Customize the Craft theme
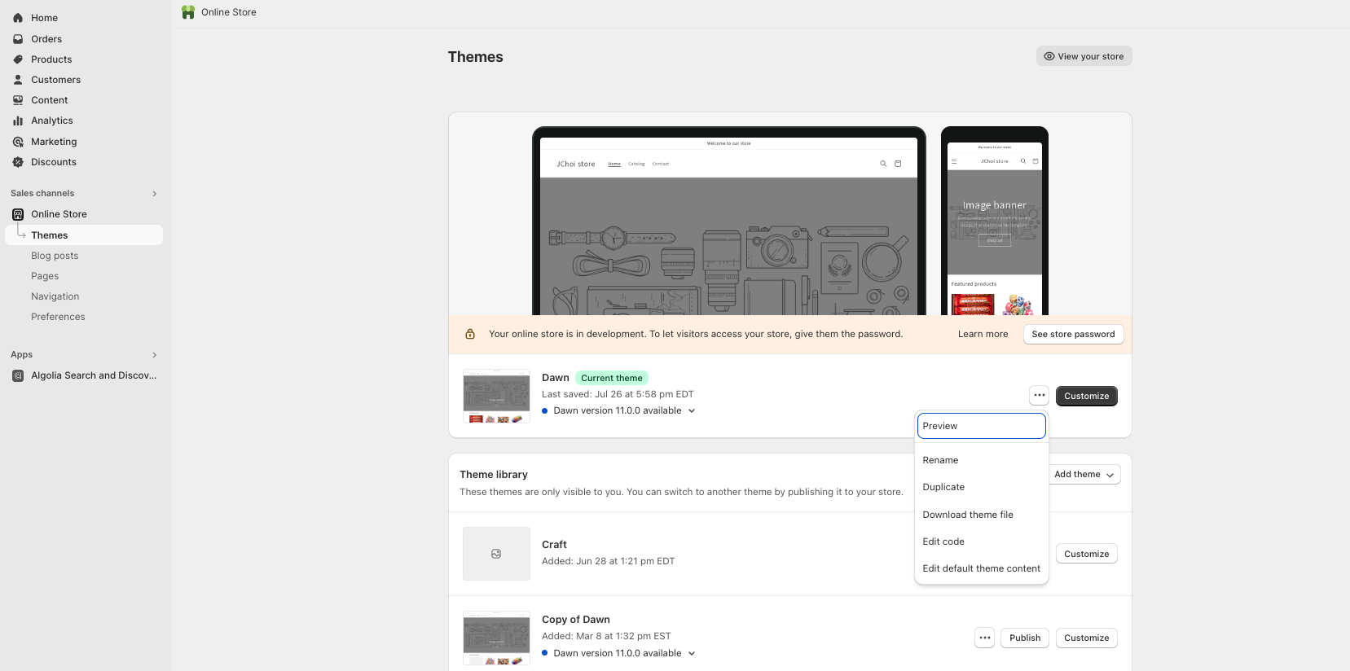Screen dimensions: 1350x671 point(1086,554)
